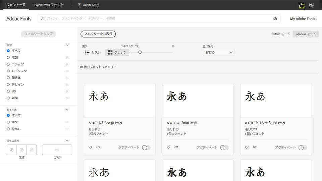Image resolution: width=322 pixels, height=181 pixels.
Task: Collapse the 書体の属性 section
Action: pos(67,140)
